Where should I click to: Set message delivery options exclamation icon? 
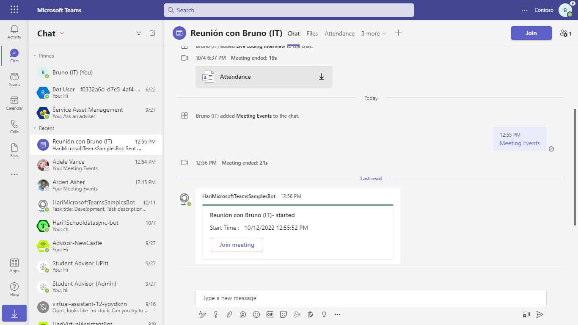216,314
